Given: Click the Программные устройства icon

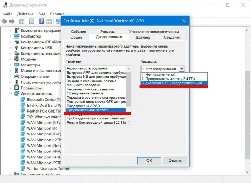Looking at the screenshot, I should [16, 82].
